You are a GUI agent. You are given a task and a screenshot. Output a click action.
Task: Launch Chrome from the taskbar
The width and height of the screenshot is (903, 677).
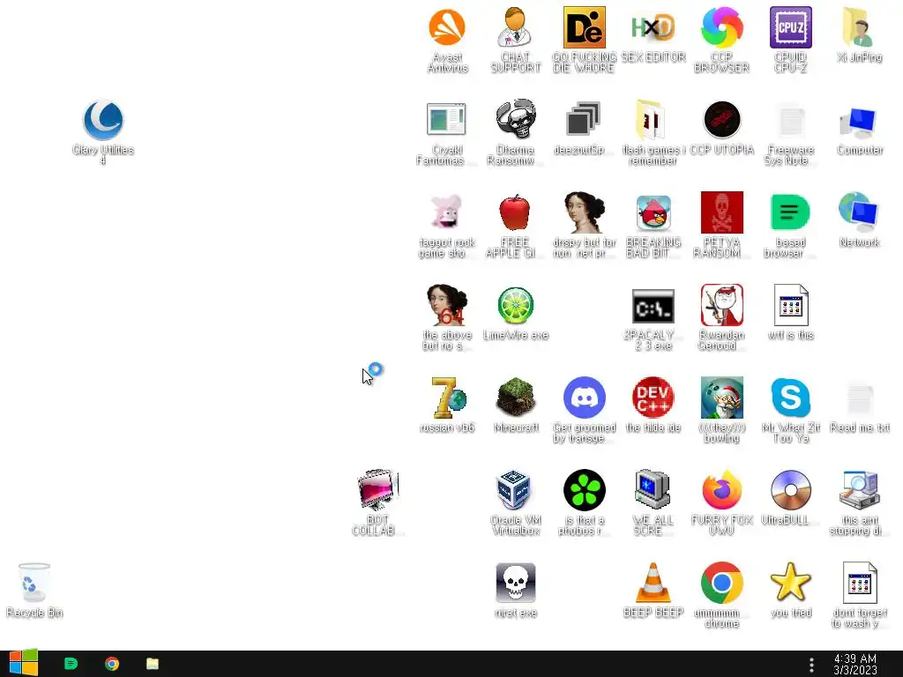point(112,664)
